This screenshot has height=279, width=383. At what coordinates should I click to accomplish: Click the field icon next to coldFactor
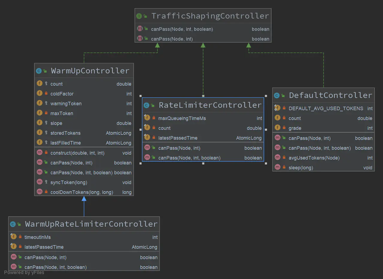(x=39, y=93)
